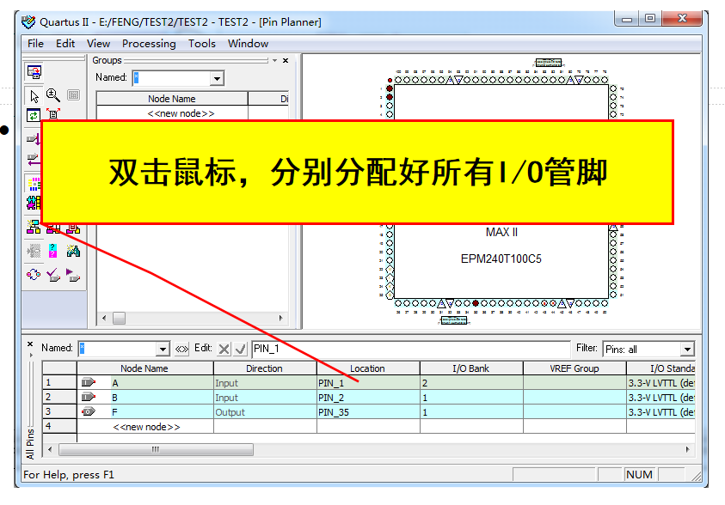Click the double-chevron button beside Named

click(x=181, y=349)
